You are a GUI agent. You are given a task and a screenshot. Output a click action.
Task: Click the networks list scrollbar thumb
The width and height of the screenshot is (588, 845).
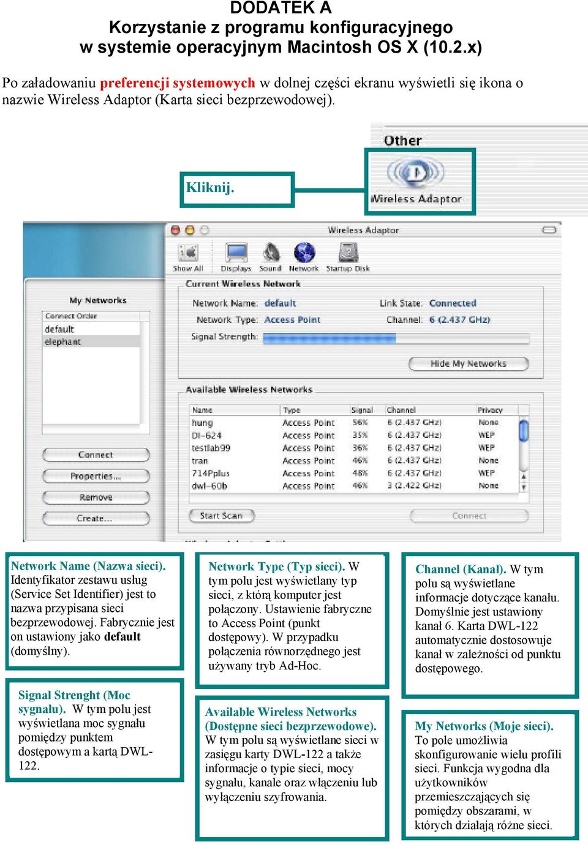coord(524,430)
